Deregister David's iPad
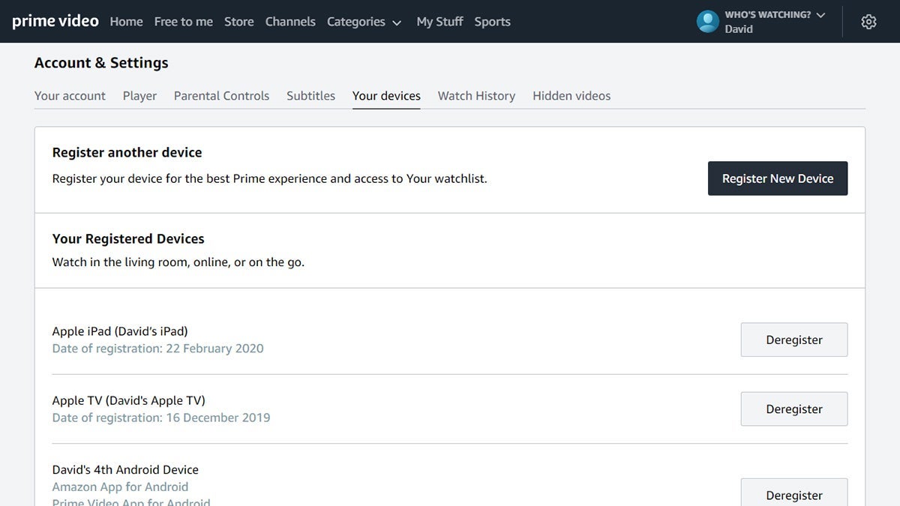 pyautogui.click(x=793, y=340)
